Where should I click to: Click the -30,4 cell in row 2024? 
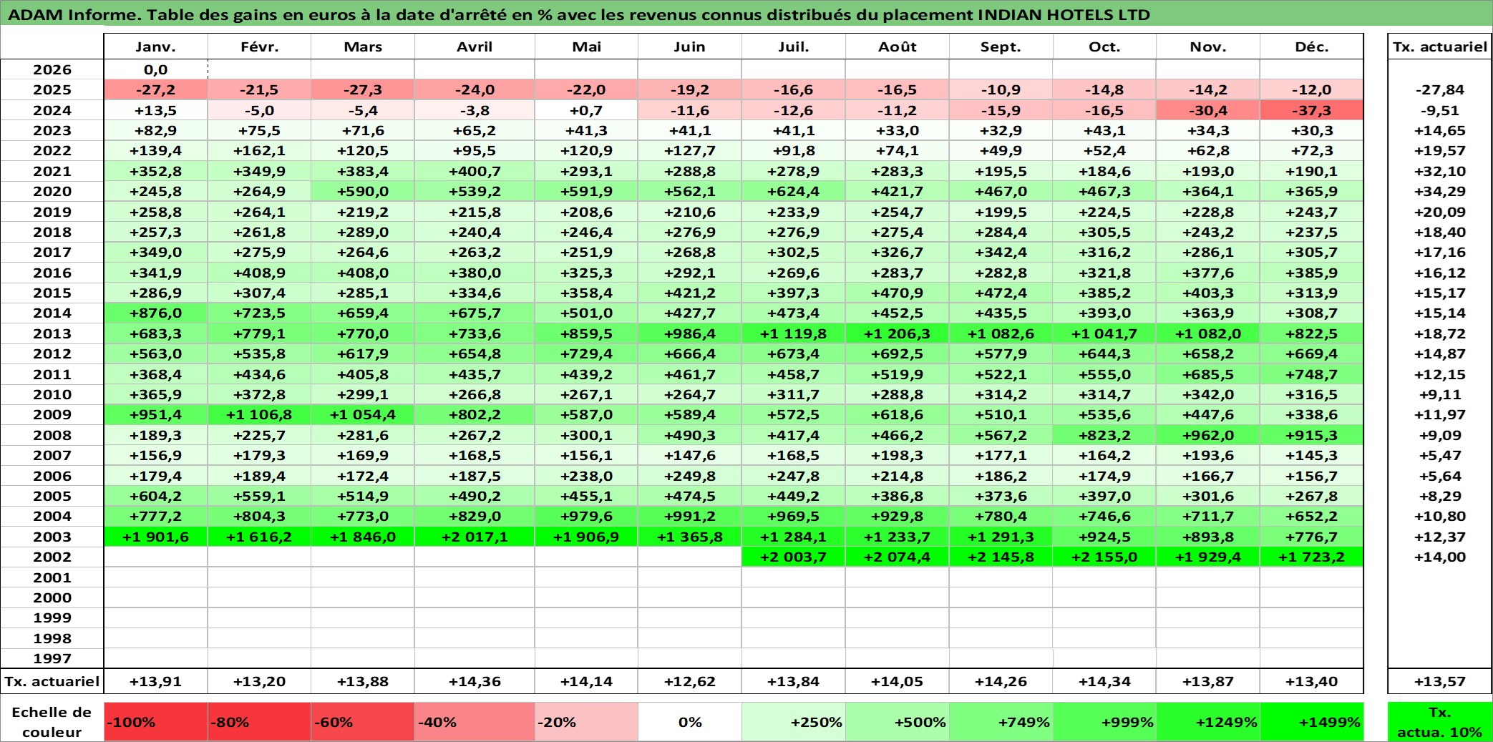[1208, 110]
